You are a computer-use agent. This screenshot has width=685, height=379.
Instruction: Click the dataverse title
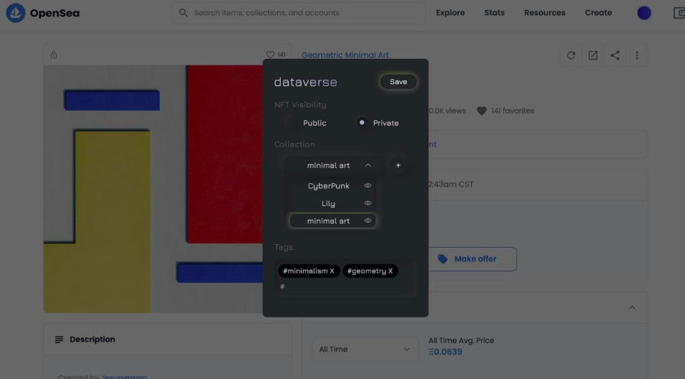coord(305,82)
